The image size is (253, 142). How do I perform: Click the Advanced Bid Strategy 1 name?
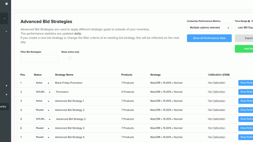click(70, 101)
